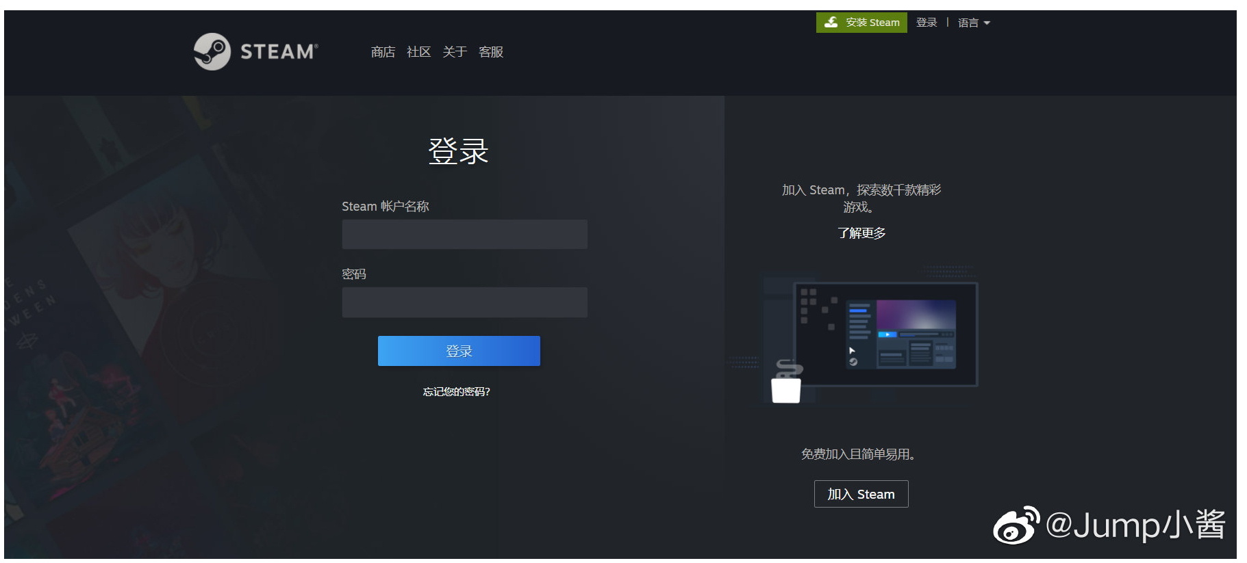Click the blue 登录 sign-in button
The height and width of the screenshot is (563, 1247).
coord(459,351)
